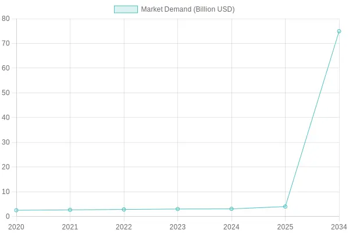Select the 2025 data point on the line
The image size is (349, 233).
click(x=285, y=206)
